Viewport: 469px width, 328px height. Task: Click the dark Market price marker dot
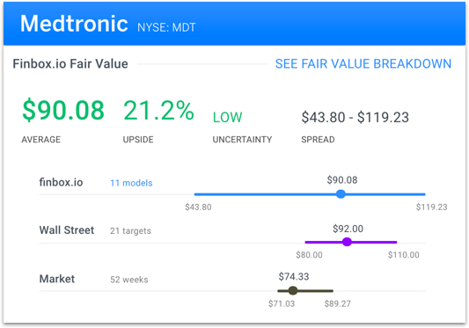click(x=293, y=290)
